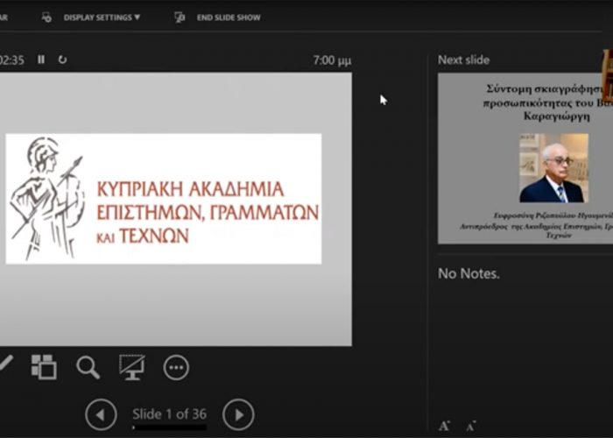Restart the presentation timer
This screenshot has height=438, width=613.
tap(62, 60)
